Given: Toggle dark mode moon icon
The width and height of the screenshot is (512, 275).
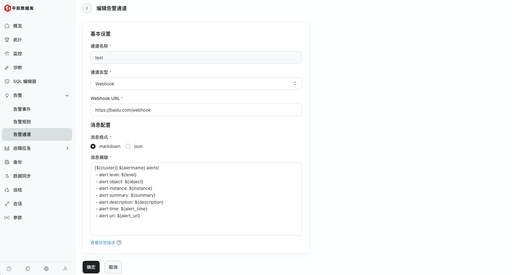Looking at the screenshot, I should [x=28, y=269].
